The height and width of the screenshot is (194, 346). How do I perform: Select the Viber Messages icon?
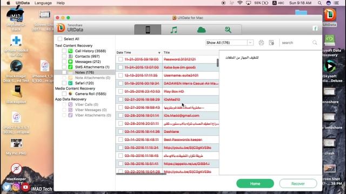[70, 110]
